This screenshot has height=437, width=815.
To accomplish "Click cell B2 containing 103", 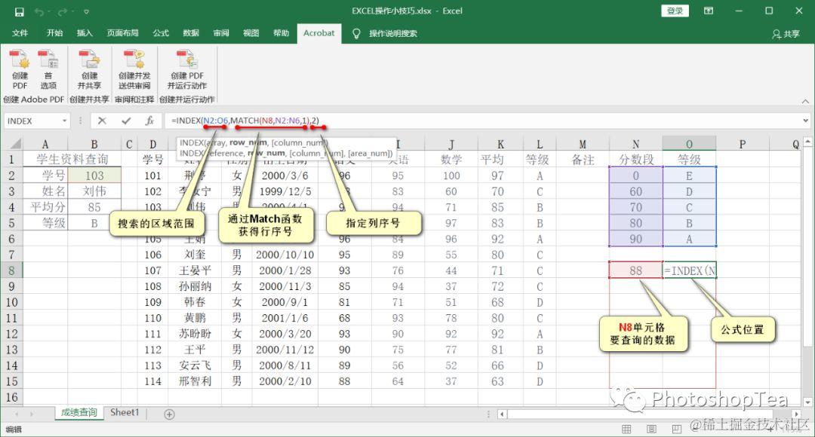I will [94, 176].
